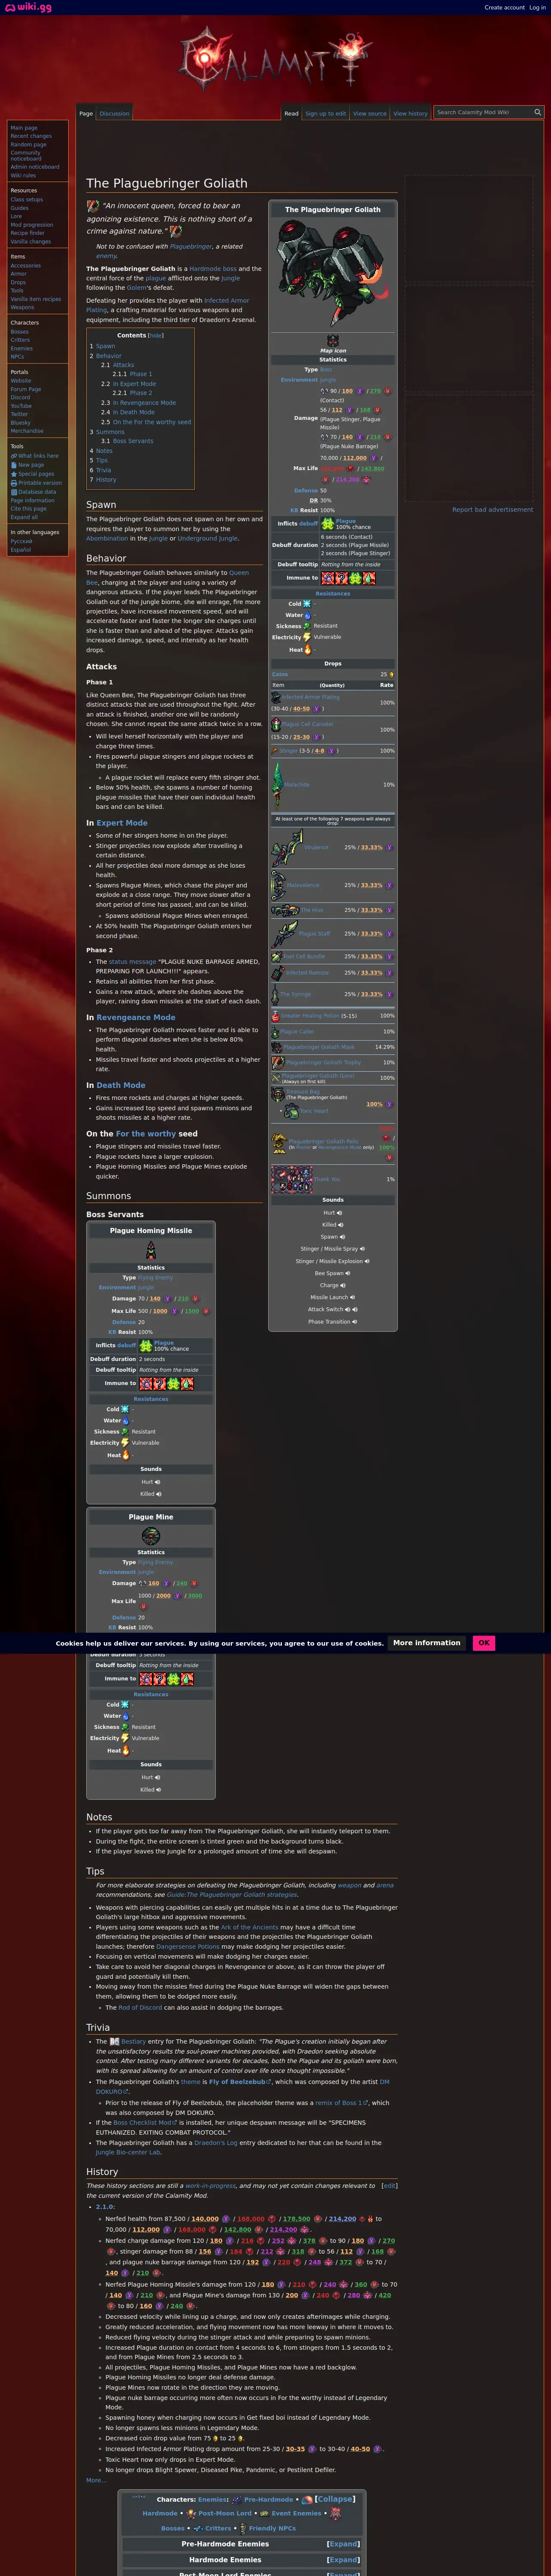The width and height of the screenshot is (551, 2576).
Task: Click the Greater Healing Potion icon
Action: [275, 1016]
